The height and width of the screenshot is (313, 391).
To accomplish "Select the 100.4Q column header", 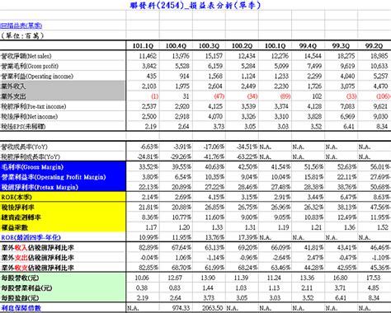I will coord(176,45).
